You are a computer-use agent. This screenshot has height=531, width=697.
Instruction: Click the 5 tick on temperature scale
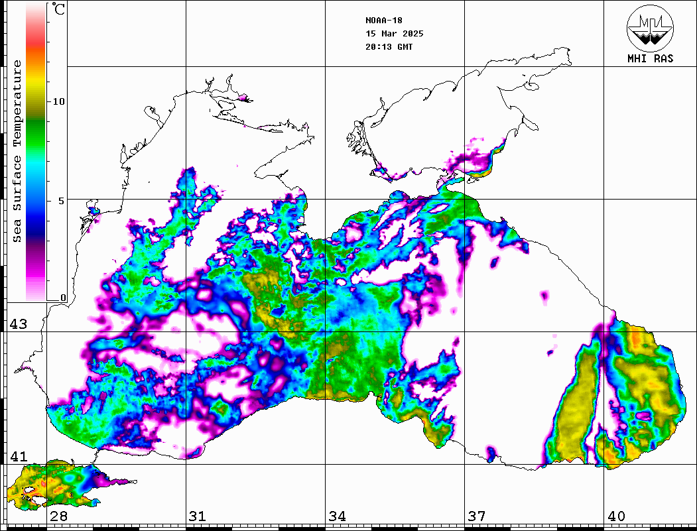point(61,201)
